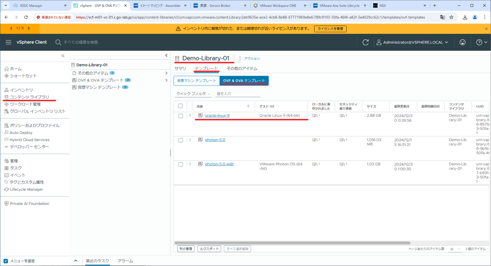Open Auto Deploy in the sidebar
Image resolution: width=491 pixels, height=266 pixels.
[18, 132]
